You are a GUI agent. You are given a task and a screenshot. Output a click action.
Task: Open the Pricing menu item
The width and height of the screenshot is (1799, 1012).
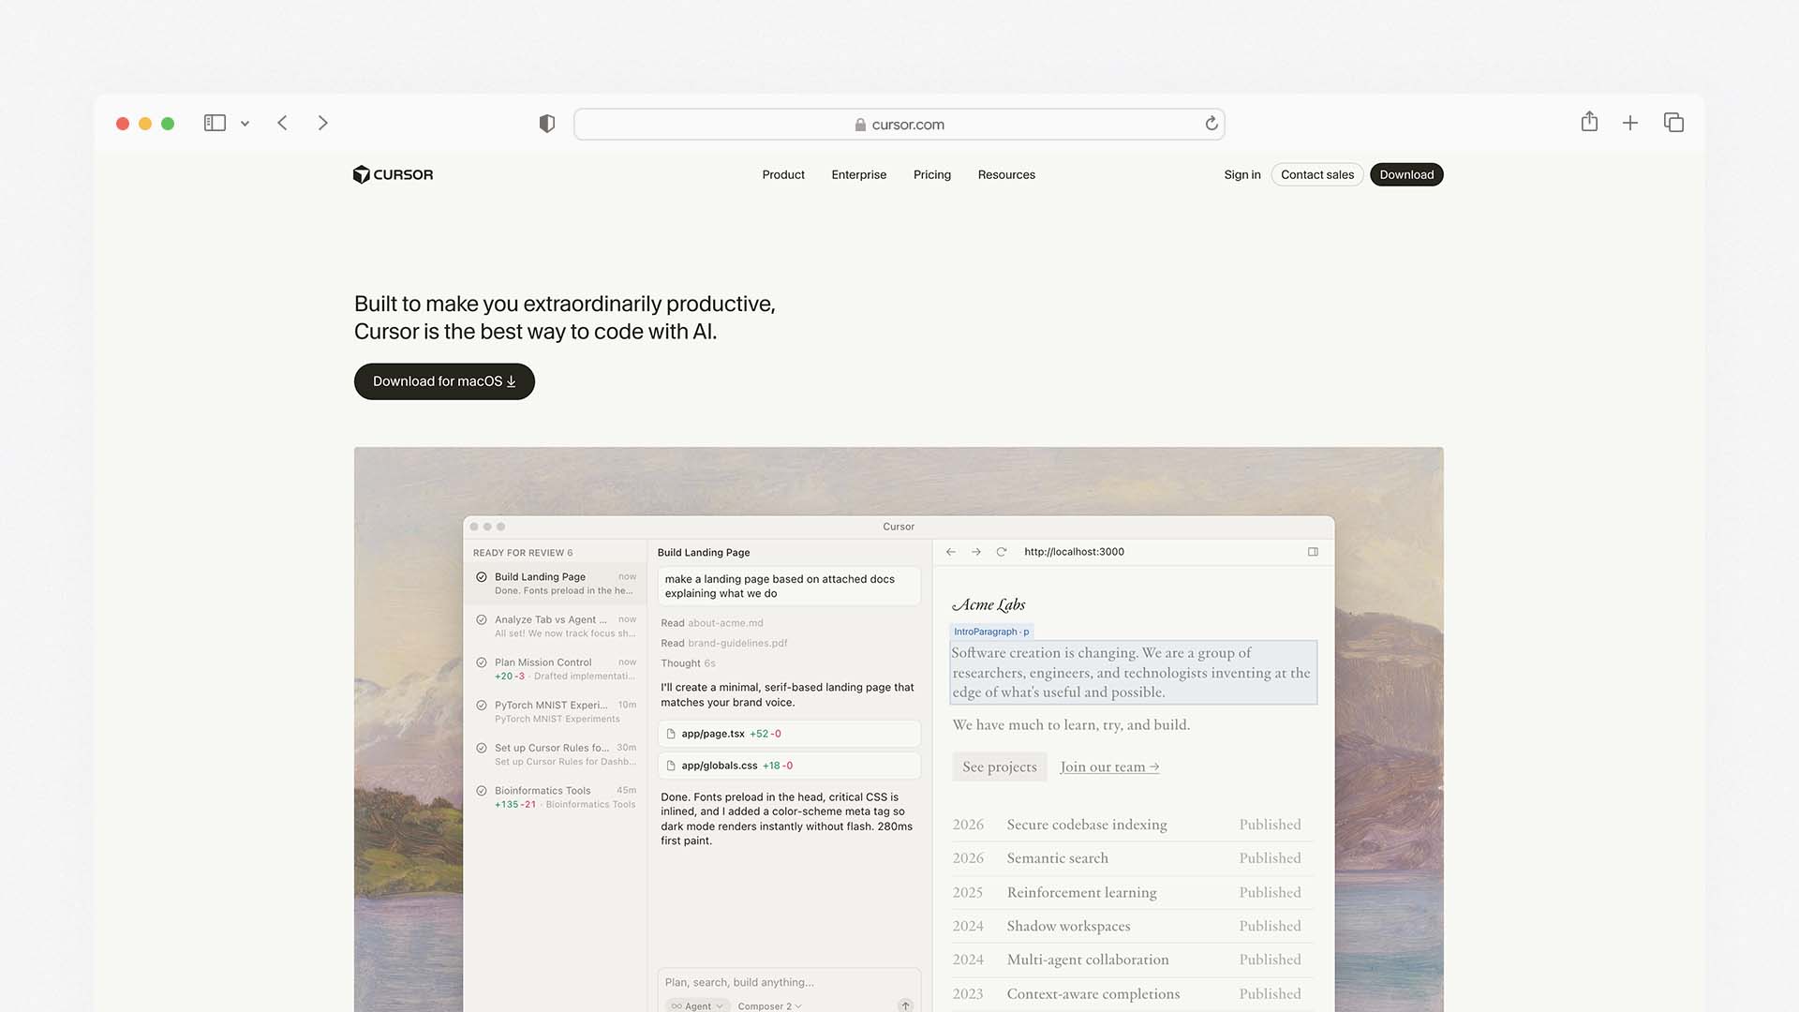(x=931, y=174)
